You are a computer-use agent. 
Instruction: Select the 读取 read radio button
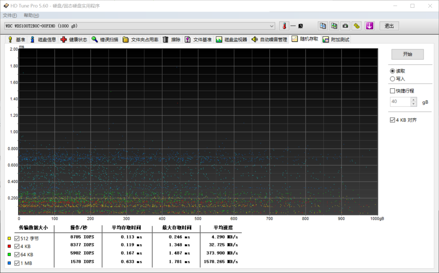pos(393,71)
